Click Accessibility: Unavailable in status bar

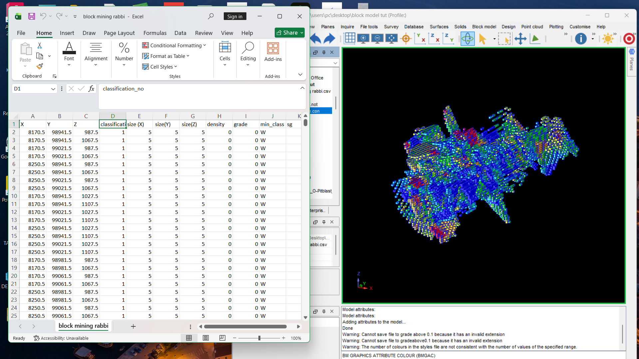61,338
